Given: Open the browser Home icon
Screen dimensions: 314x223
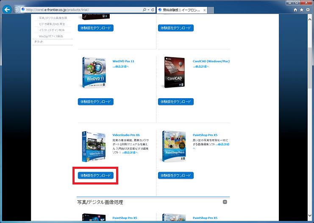Looking at the screenshot, I should click(x=295, y=10).
